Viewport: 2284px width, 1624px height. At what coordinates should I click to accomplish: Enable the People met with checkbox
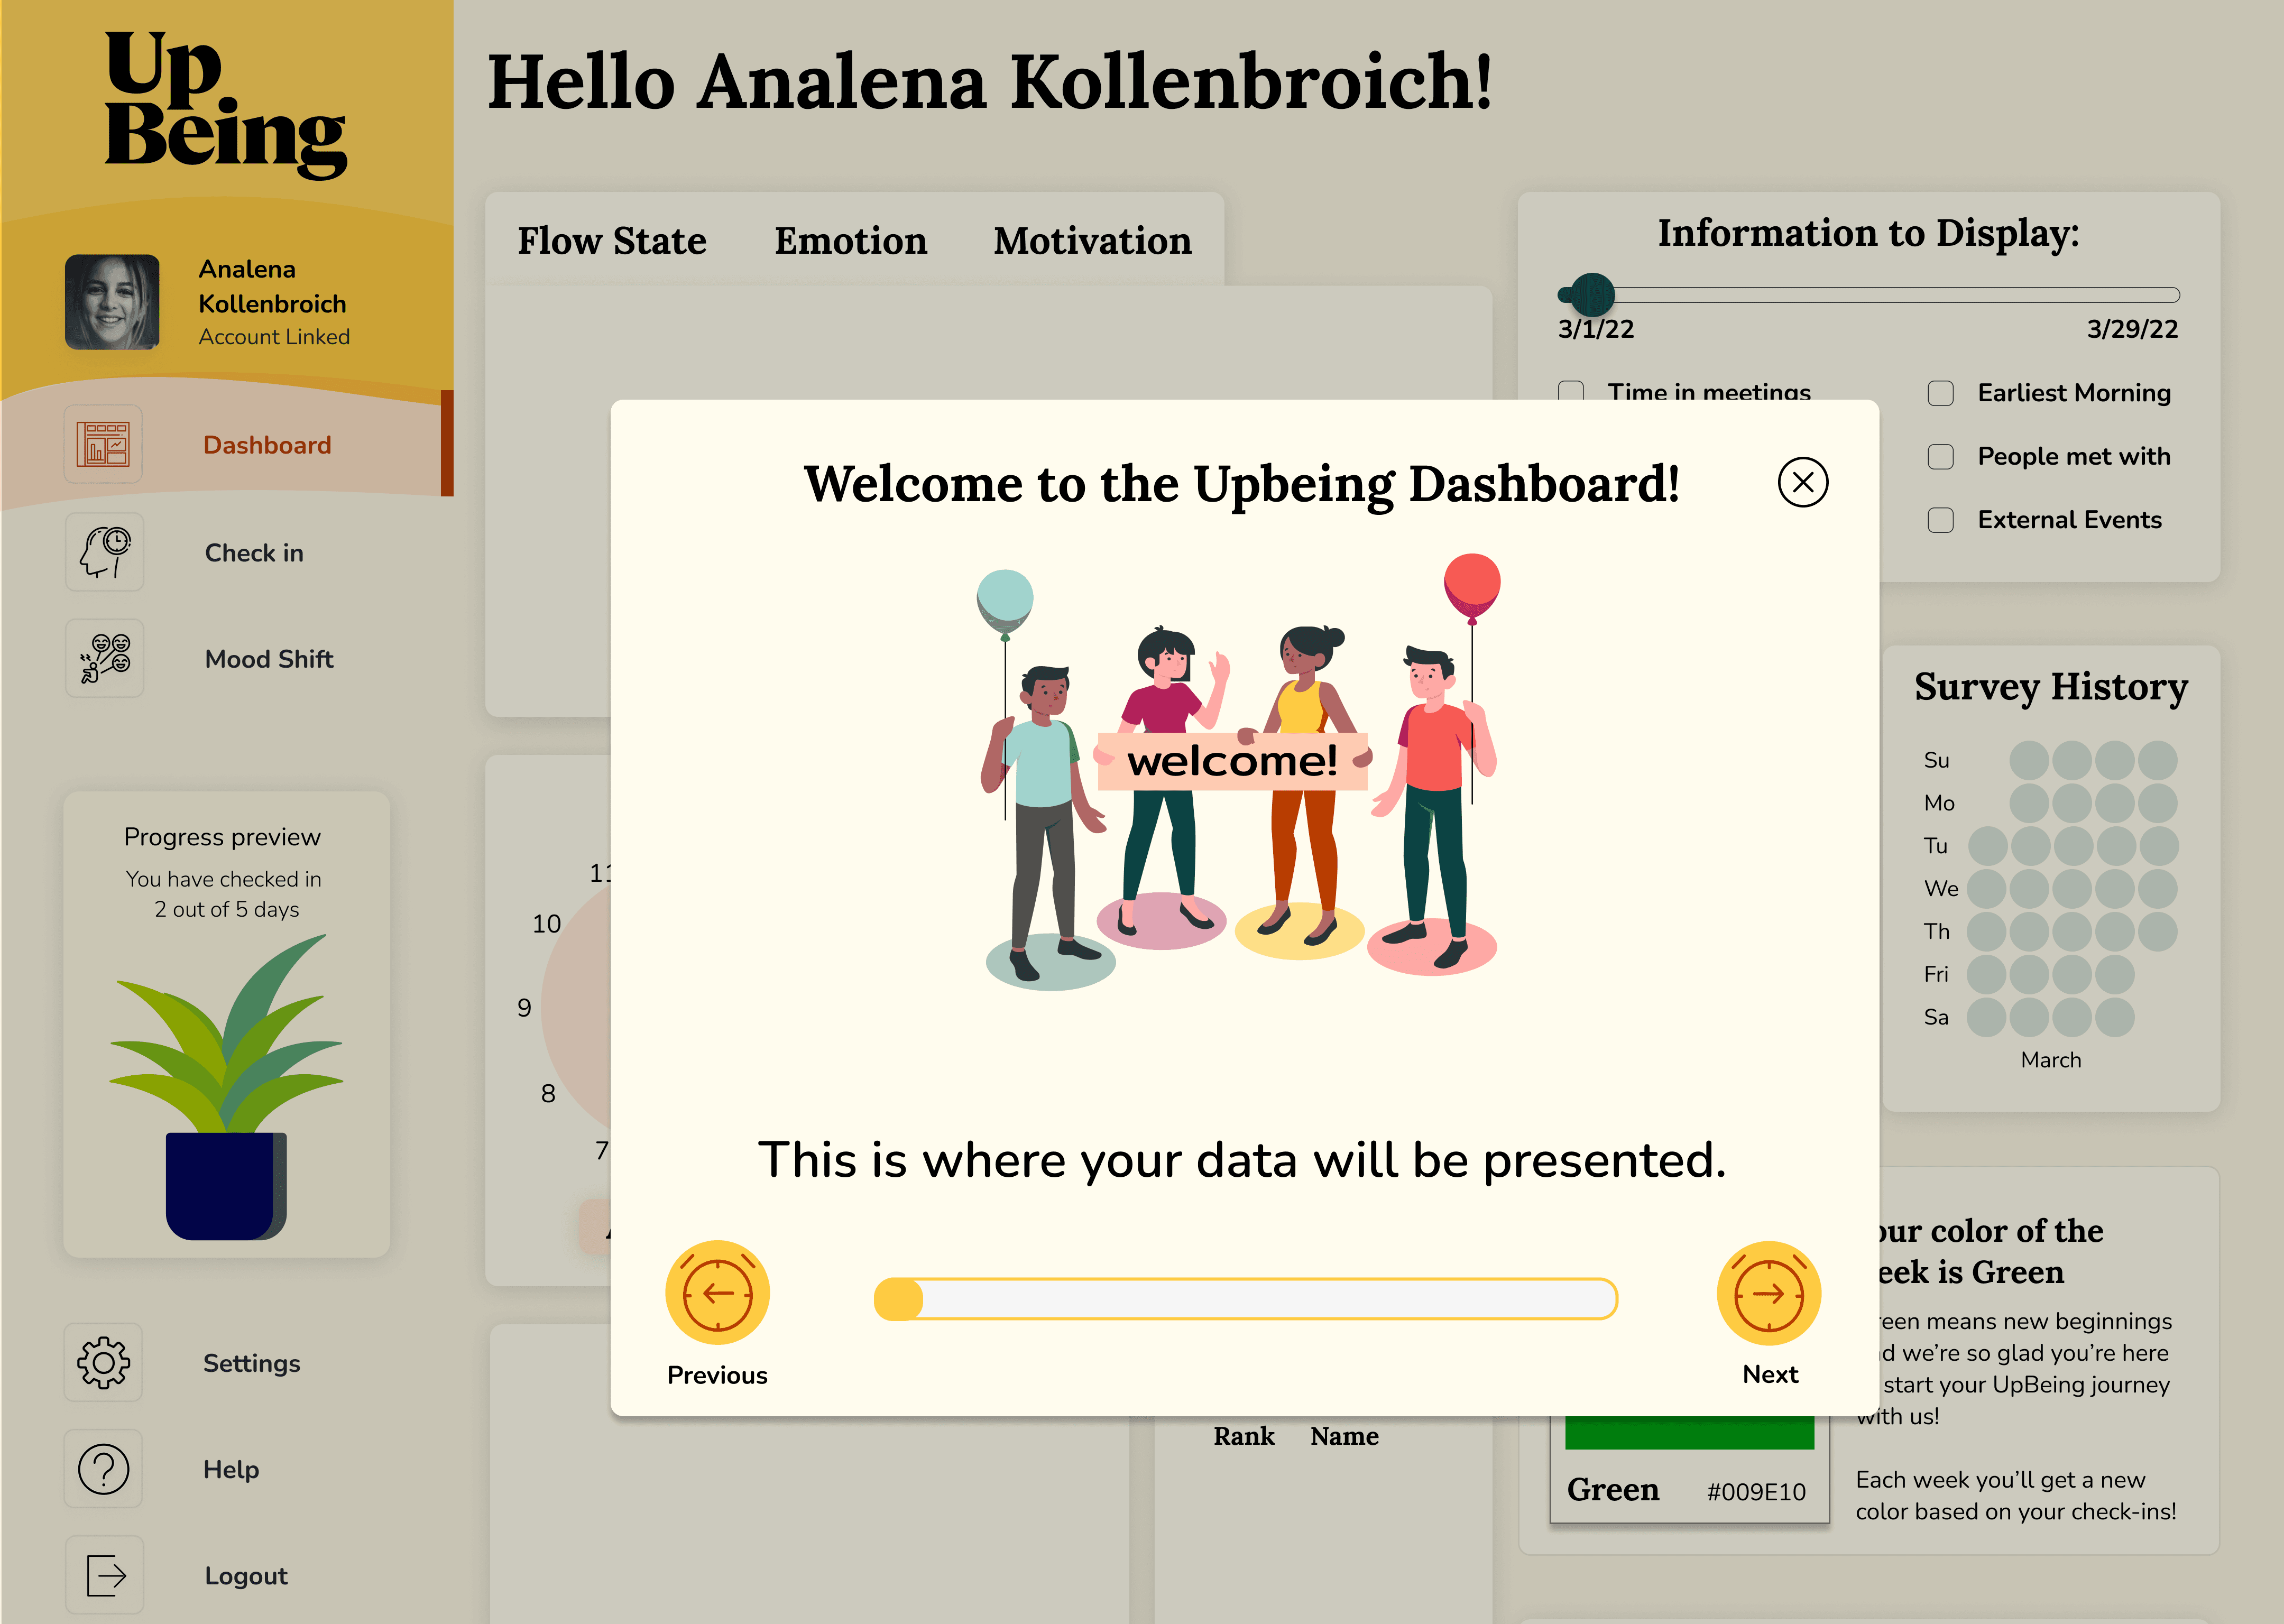click(1939, 456)
